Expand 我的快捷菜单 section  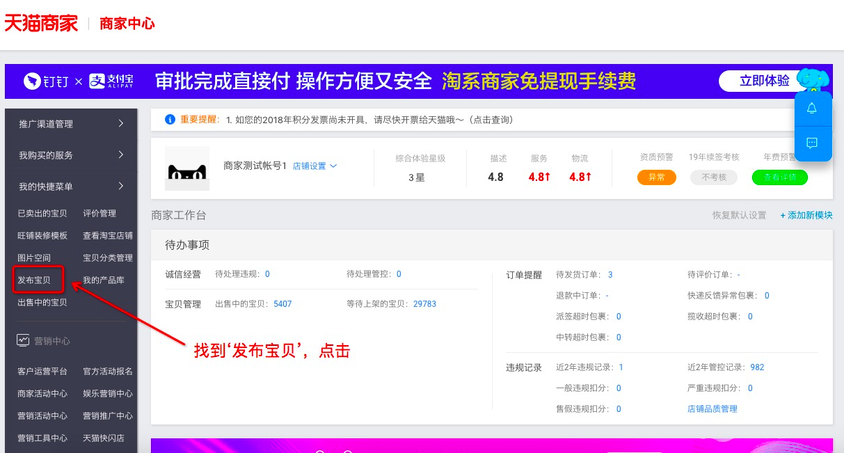tap(72, 186)
